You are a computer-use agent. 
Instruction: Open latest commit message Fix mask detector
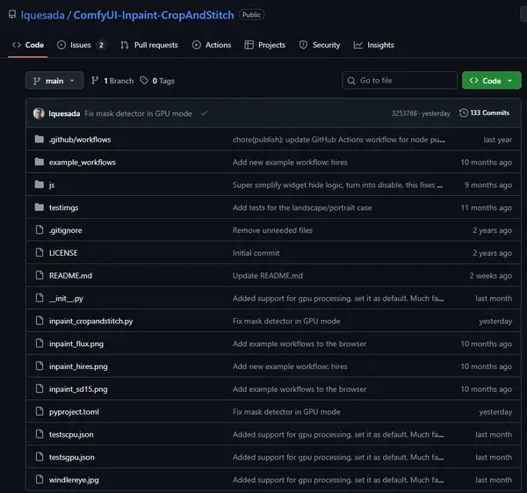click(x=138, y=113)
